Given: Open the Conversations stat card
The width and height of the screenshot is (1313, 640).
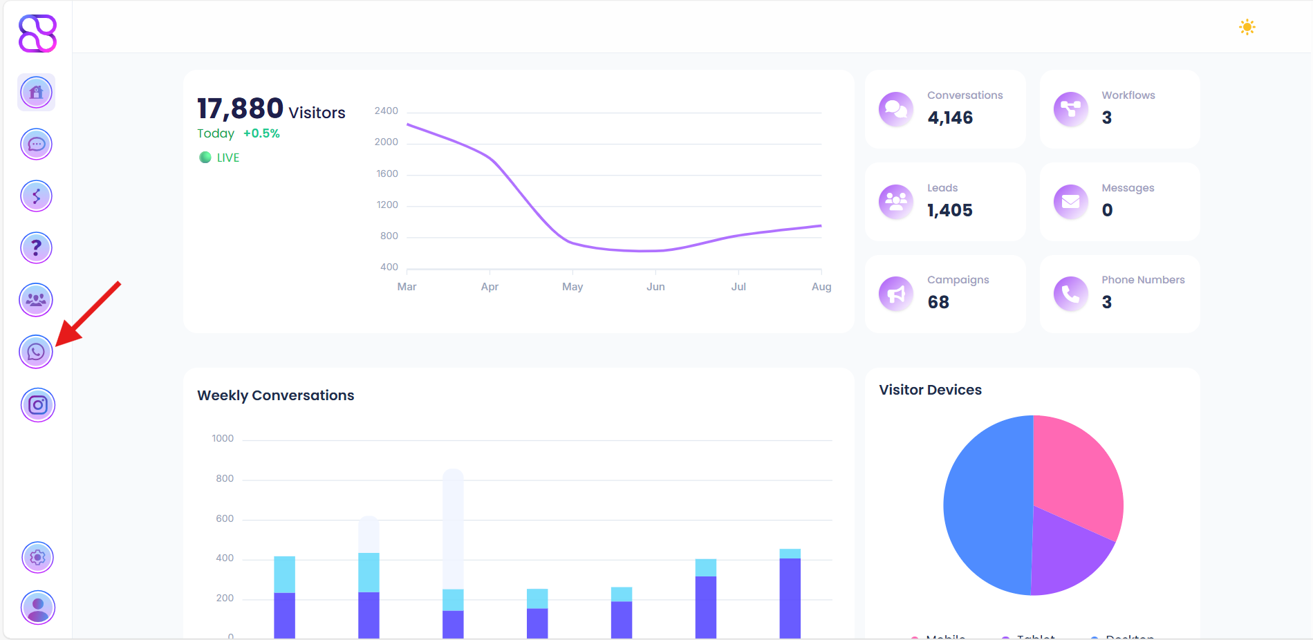Looking at the screenshot, I should pyautogui.click(x=944, y=109).
